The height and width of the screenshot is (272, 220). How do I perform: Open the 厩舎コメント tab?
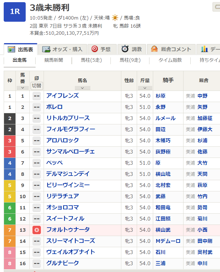pos(171,49)
